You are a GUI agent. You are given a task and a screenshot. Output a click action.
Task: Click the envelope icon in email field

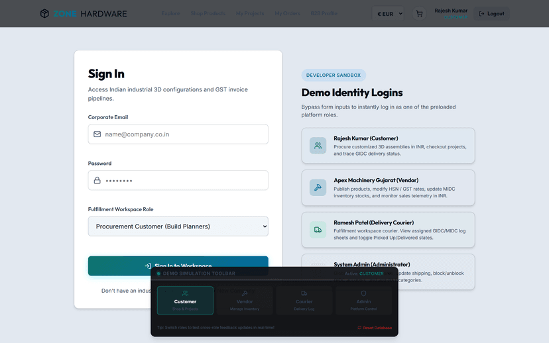[x=97, y=134]
